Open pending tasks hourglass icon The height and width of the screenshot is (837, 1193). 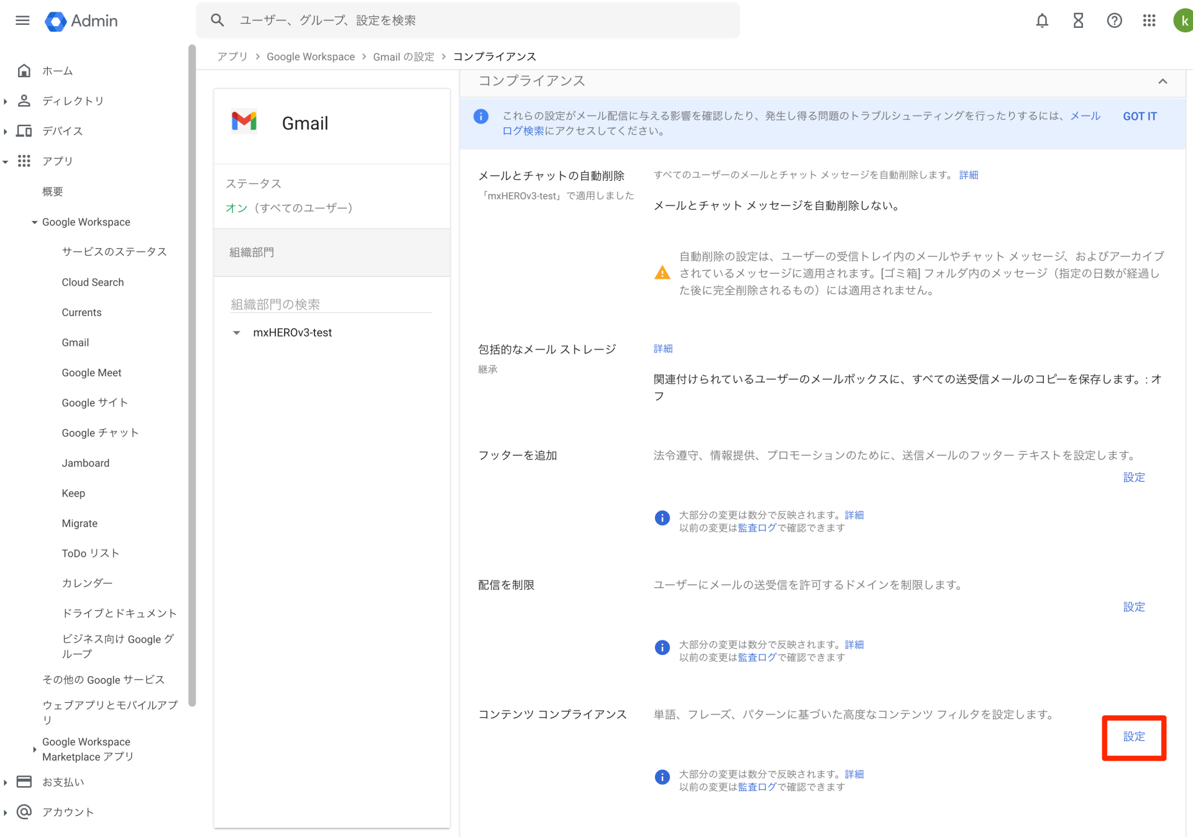(x=1078, y=20)
